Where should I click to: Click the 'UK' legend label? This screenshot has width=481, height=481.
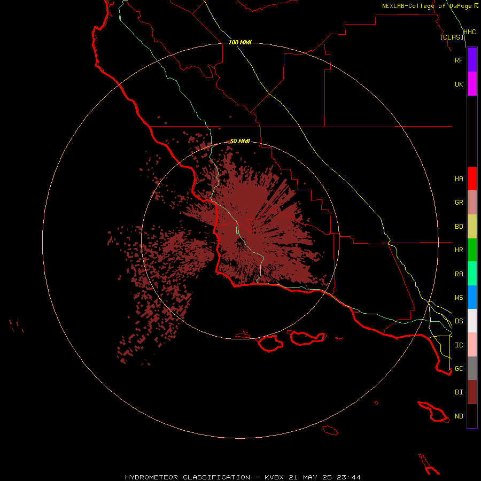click(x=459, y=84)
